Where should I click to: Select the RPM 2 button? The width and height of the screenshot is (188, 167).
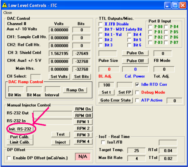83,129
